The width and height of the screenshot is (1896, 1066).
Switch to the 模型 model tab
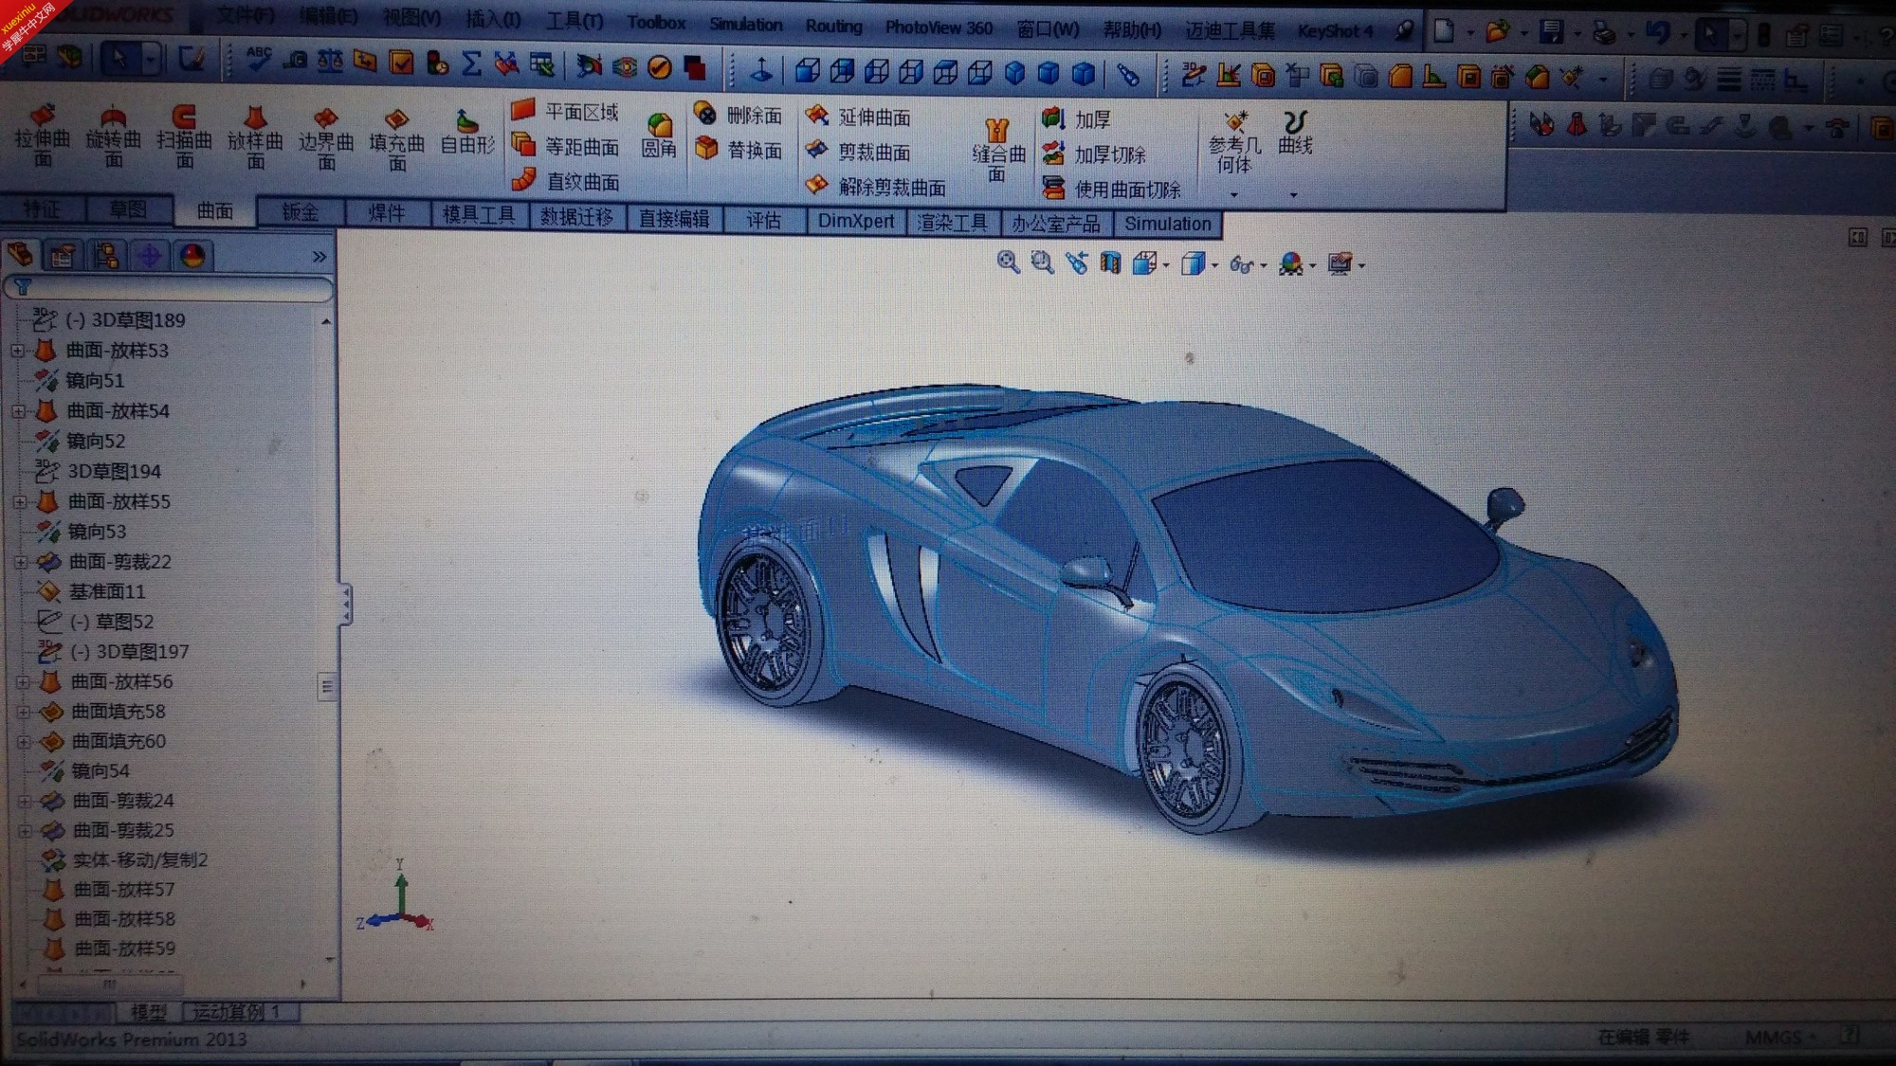(149, 1012)
